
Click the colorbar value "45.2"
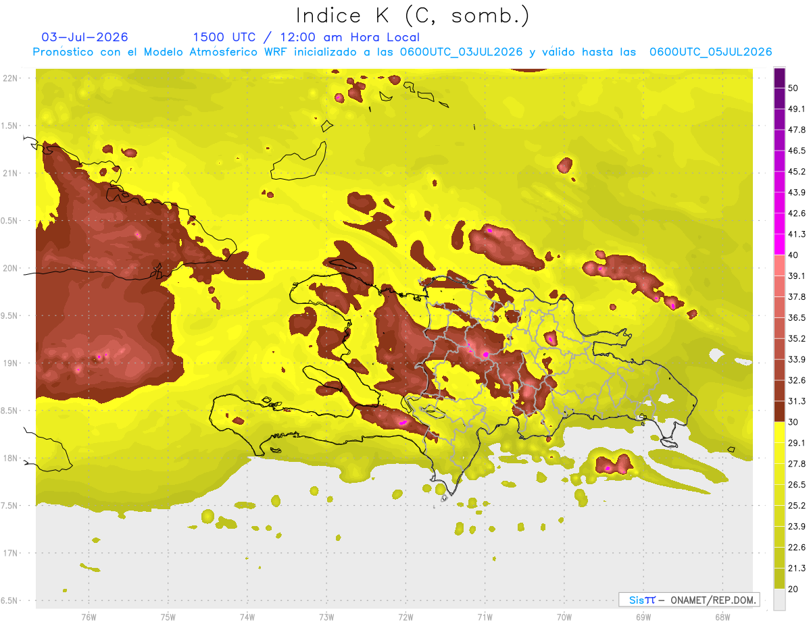click(x=797, y=172)
